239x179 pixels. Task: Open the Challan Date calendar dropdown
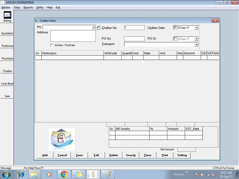point(196,28)
